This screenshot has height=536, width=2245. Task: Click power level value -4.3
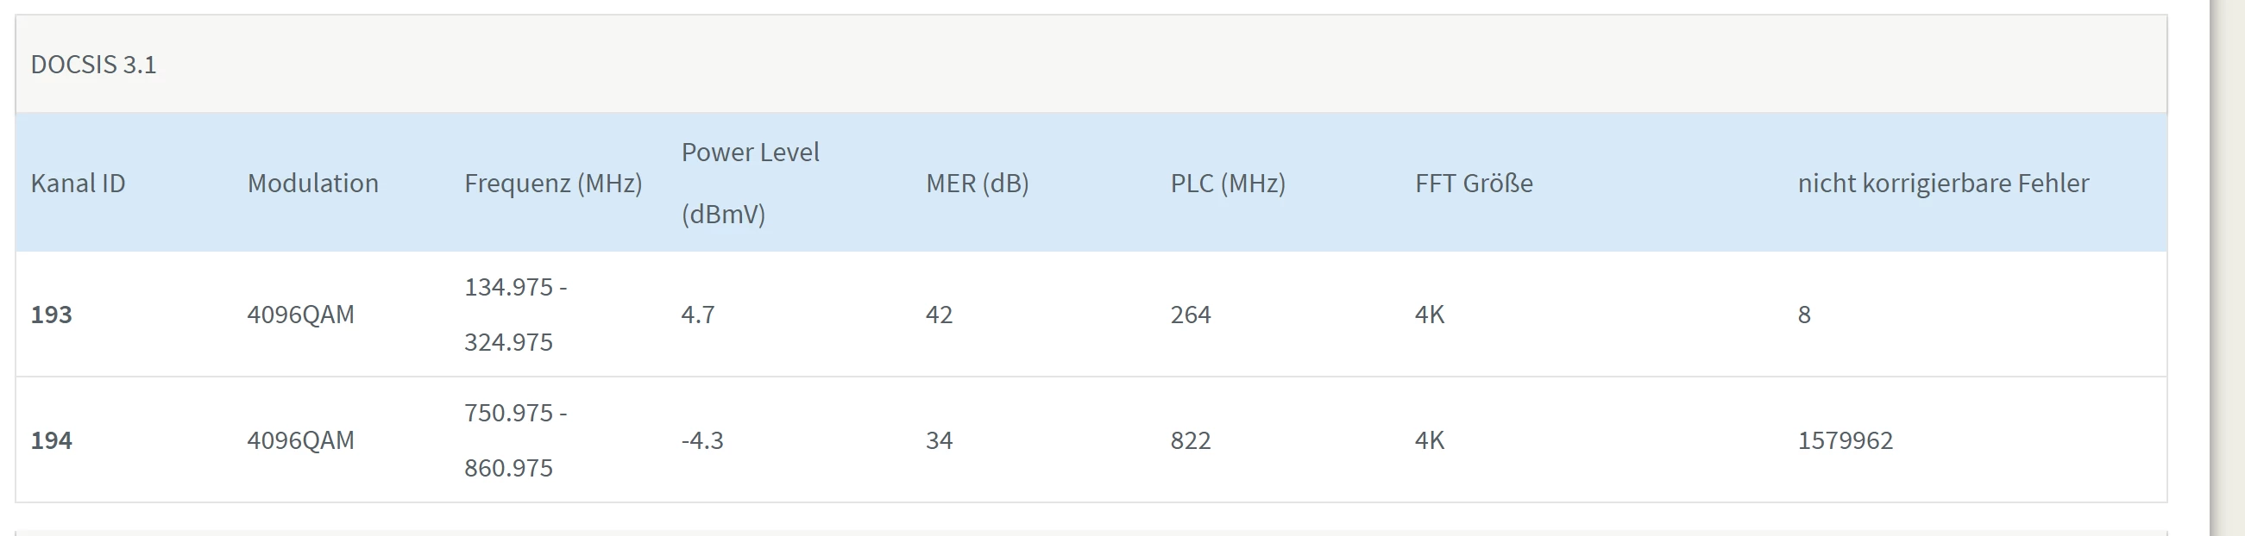[x=702, y=440]
